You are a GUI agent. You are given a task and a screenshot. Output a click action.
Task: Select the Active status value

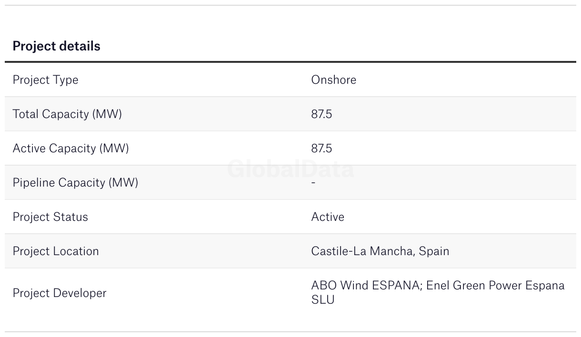pos(328,217)
